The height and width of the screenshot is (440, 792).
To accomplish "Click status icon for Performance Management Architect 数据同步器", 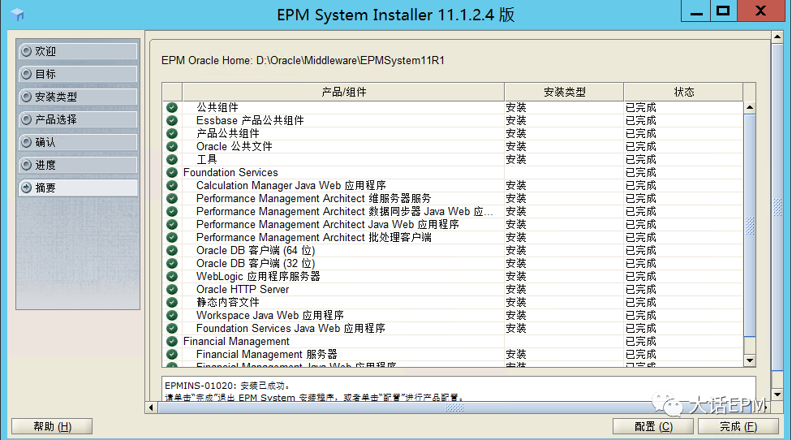I will tap(172, 212).
